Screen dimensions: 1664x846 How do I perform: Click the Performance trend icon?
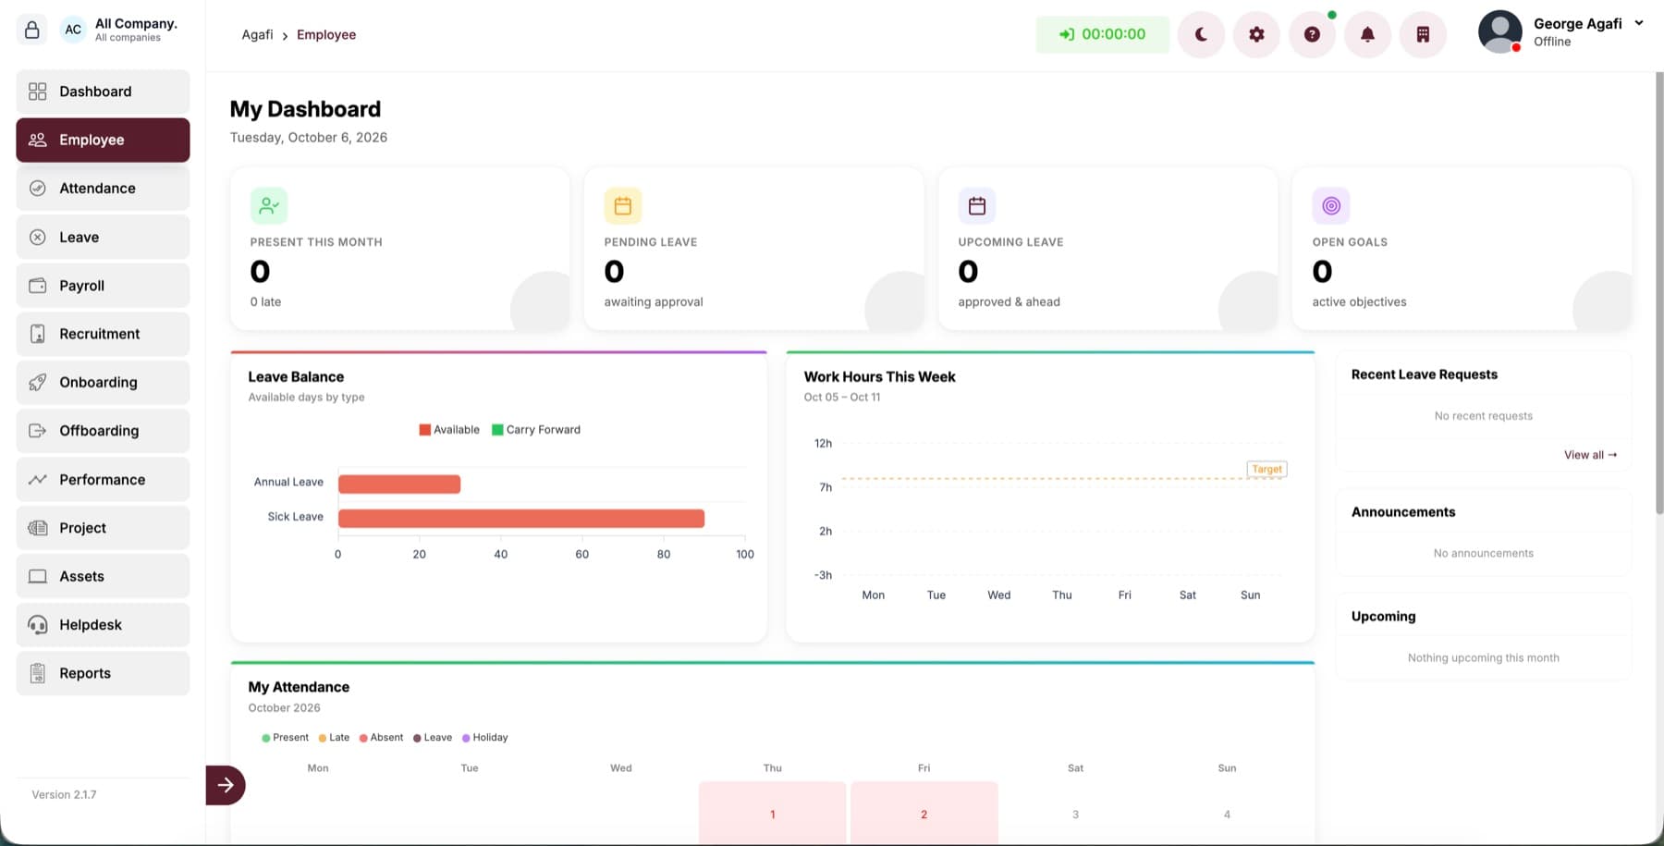(x=38, y=480)
